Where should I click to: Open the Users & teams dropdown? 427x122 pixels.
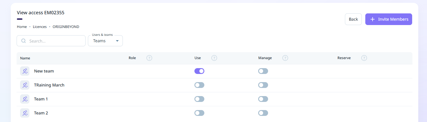[105, 41]
